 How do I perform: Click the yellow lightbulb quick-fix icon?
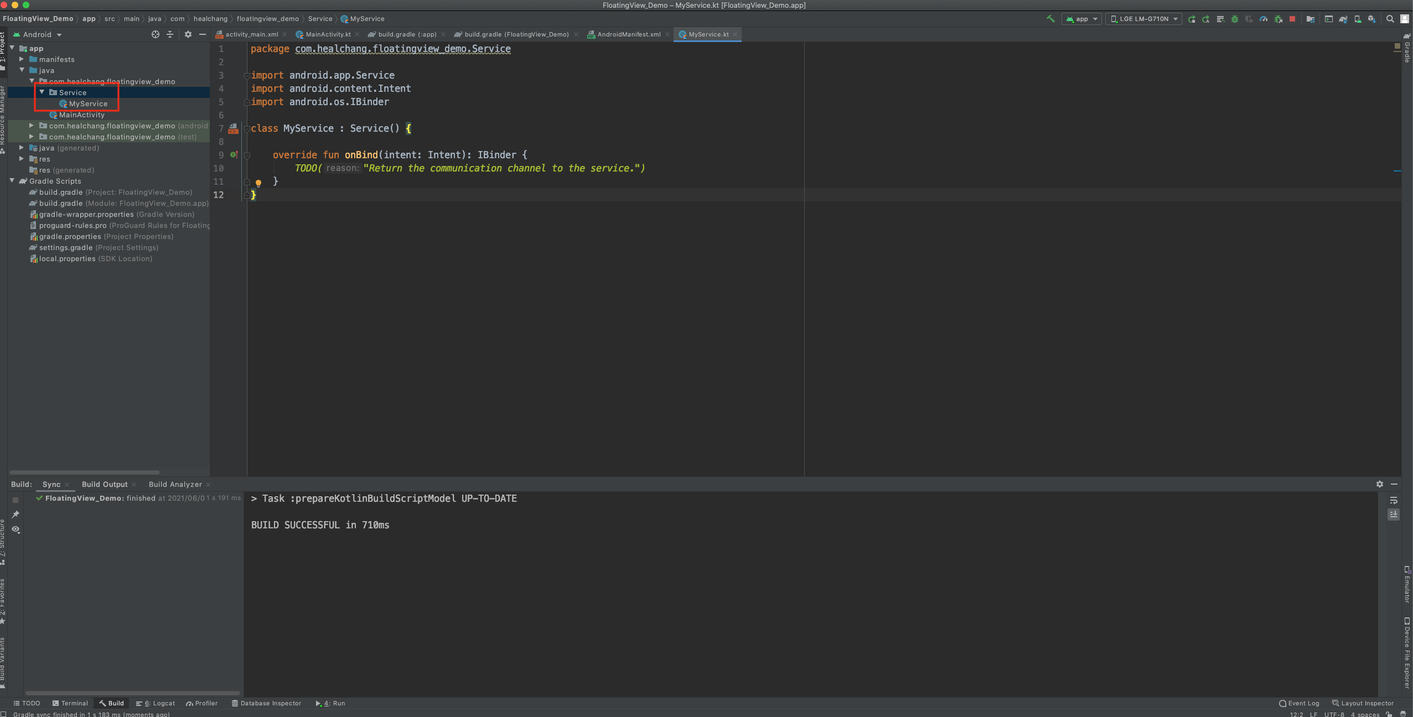[258, 183]
